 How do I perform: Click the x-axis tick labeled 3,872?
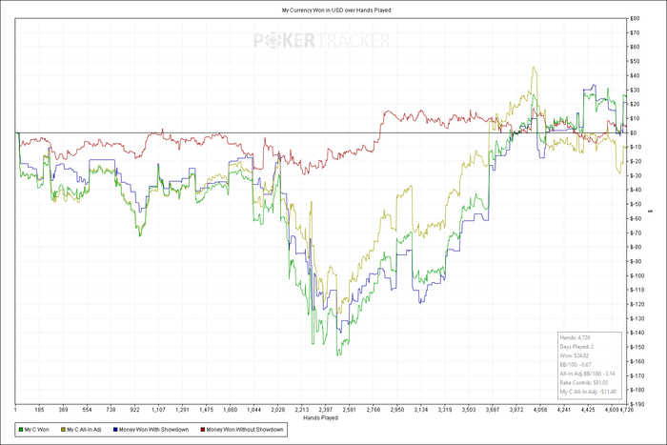[x=516, y=410]
